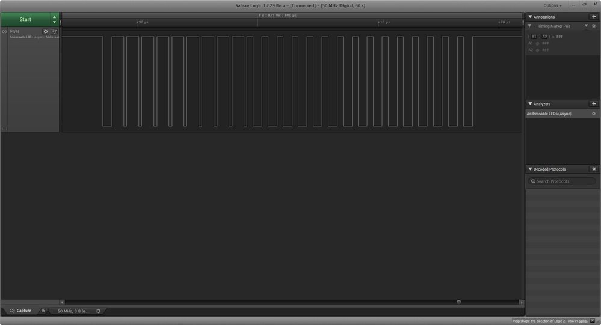Place timing marker A1
Screen dimensions: 601x325
point(534,37)
